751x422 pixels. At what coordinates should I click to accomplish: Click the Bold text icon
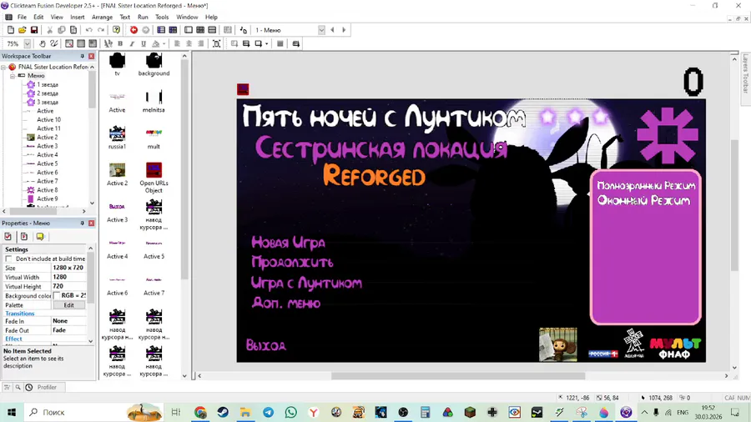pyautogui.click(x=120, y=43)
